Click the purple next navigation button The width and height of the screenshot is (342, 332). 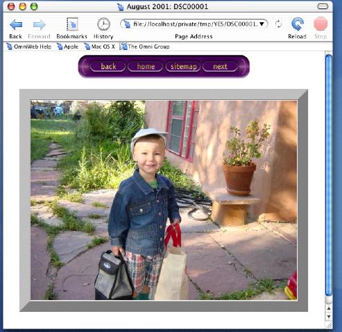coord(220,67)
